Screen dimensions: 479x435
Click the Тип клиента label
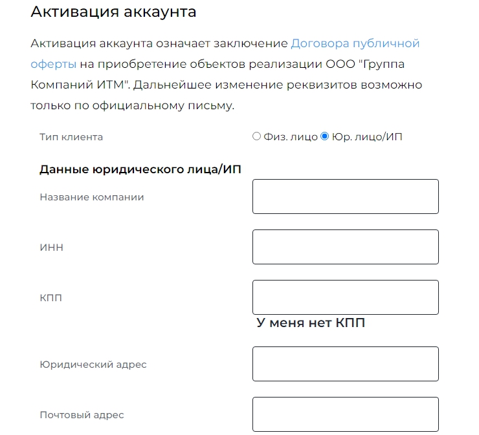pos(71,137)
